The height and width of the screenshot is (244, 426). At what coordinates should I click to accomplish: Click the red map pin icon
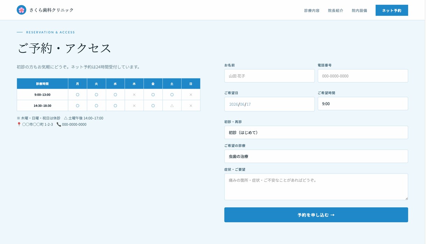(19, 124)
